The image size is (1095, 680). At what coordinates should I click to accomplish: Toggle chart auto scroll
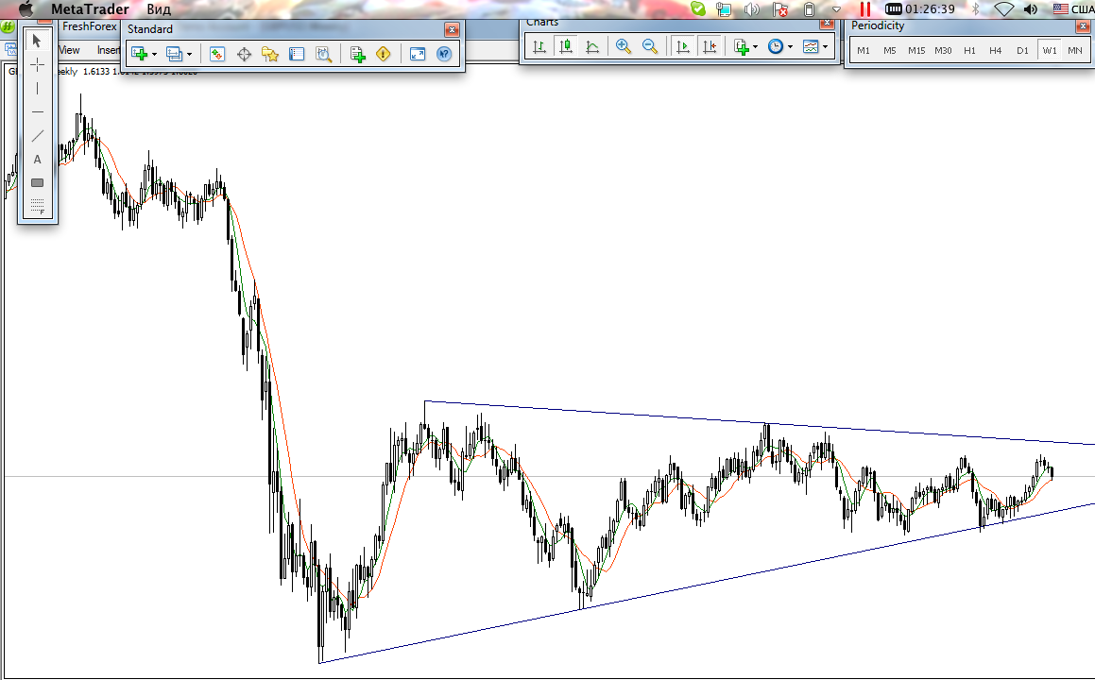(683, 47)
